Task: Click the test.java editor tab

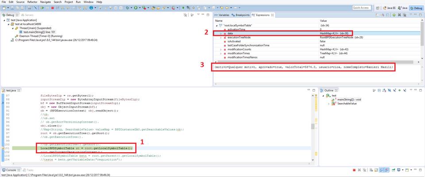Action: tap(10, 90)
